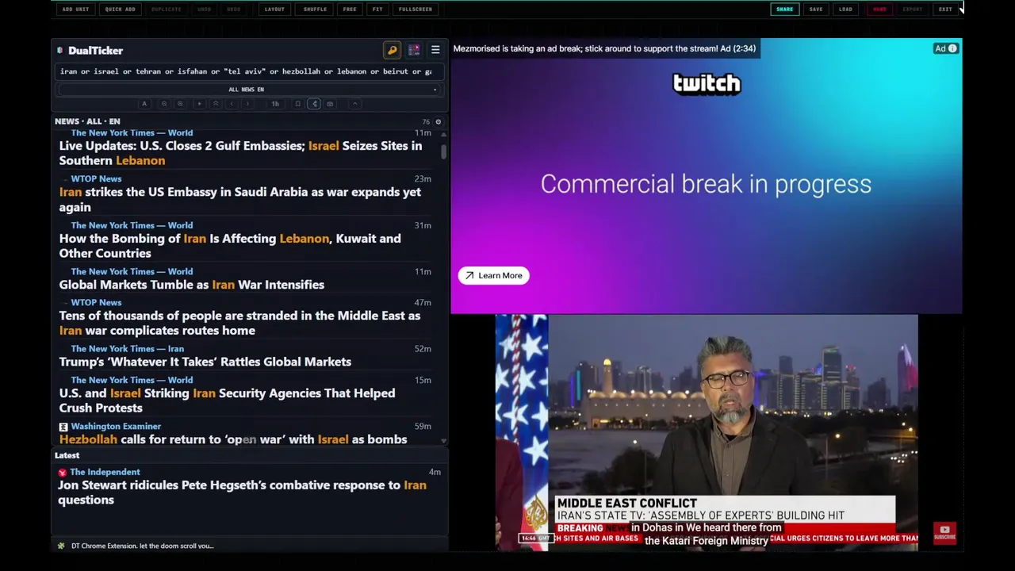Click the YouTube Subscribe watermark on Al Jazeera video
The height and width of the screenshot is (571, 1015).
coord(944,533)
